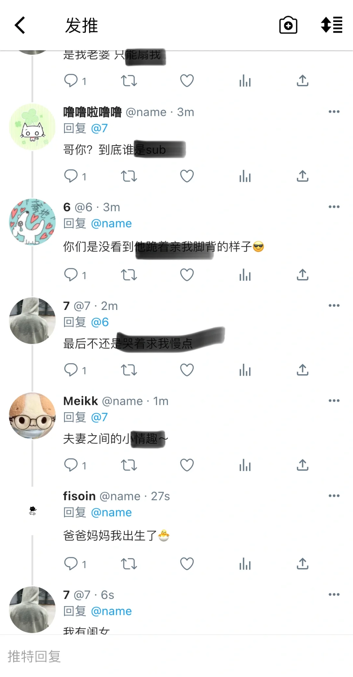Like Meikk's reply tweet
This screenshot has width=353, height=677.
pos(187,465)
